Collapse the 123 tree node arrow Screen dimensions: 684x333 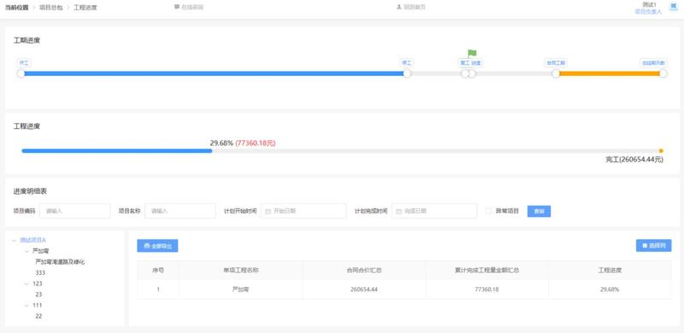[27, 283]
